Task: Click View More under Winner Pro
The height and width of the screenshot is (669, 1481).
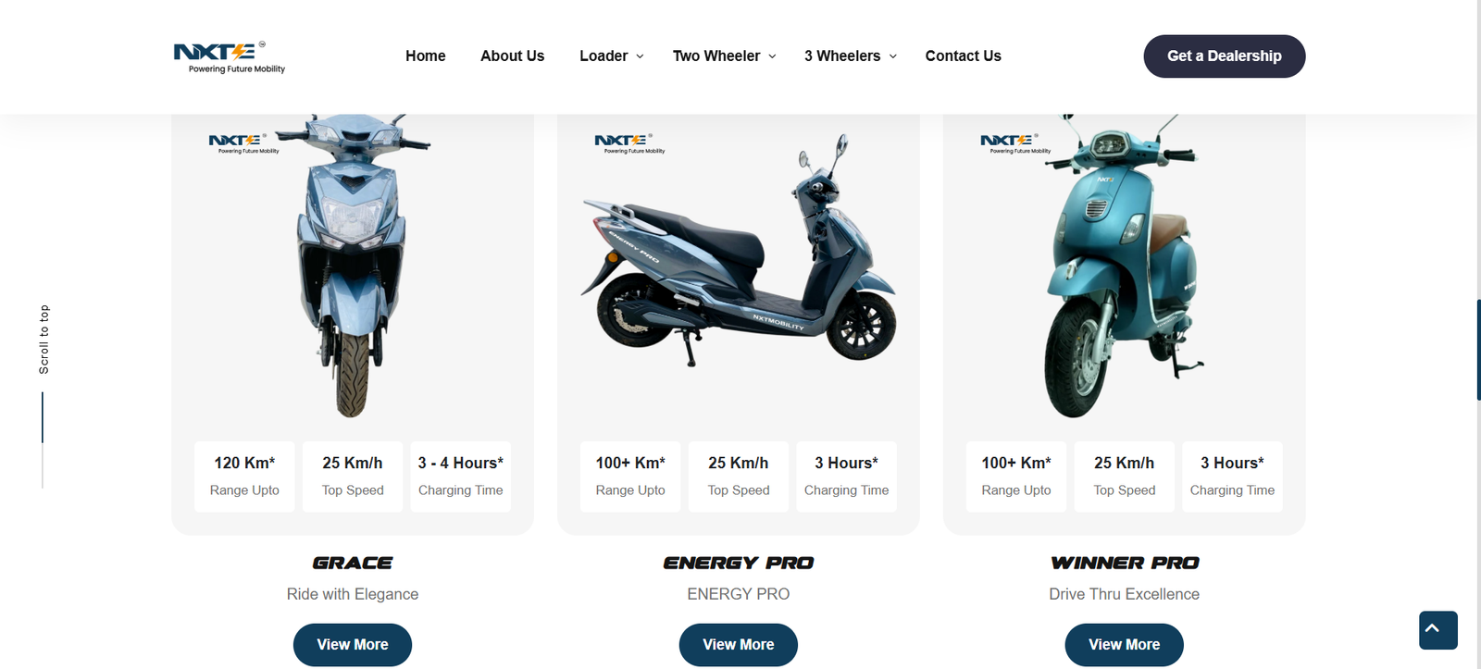Action: coord(1125,645)
